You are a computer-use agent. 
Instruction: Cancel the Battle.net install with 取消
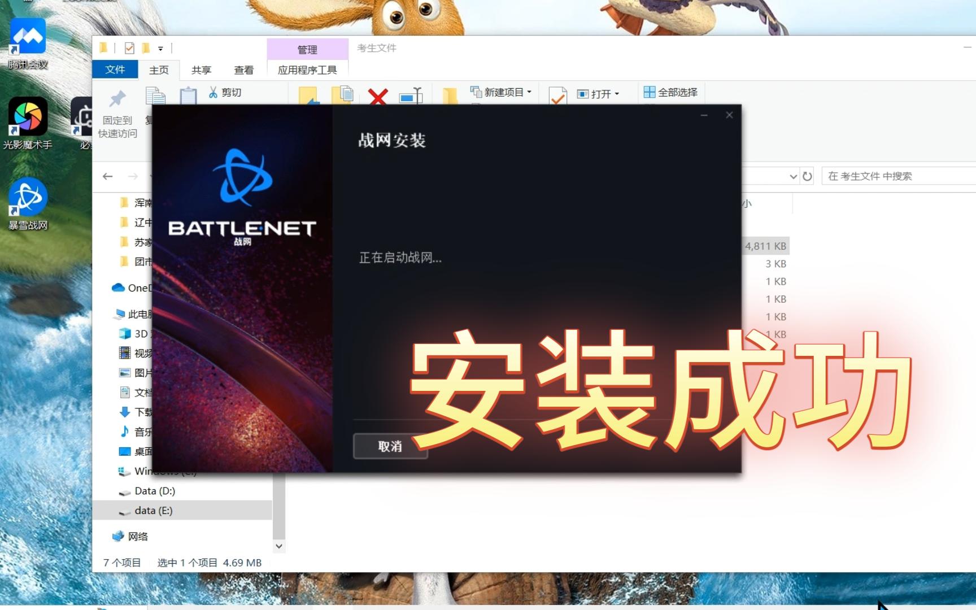[390, 446]
